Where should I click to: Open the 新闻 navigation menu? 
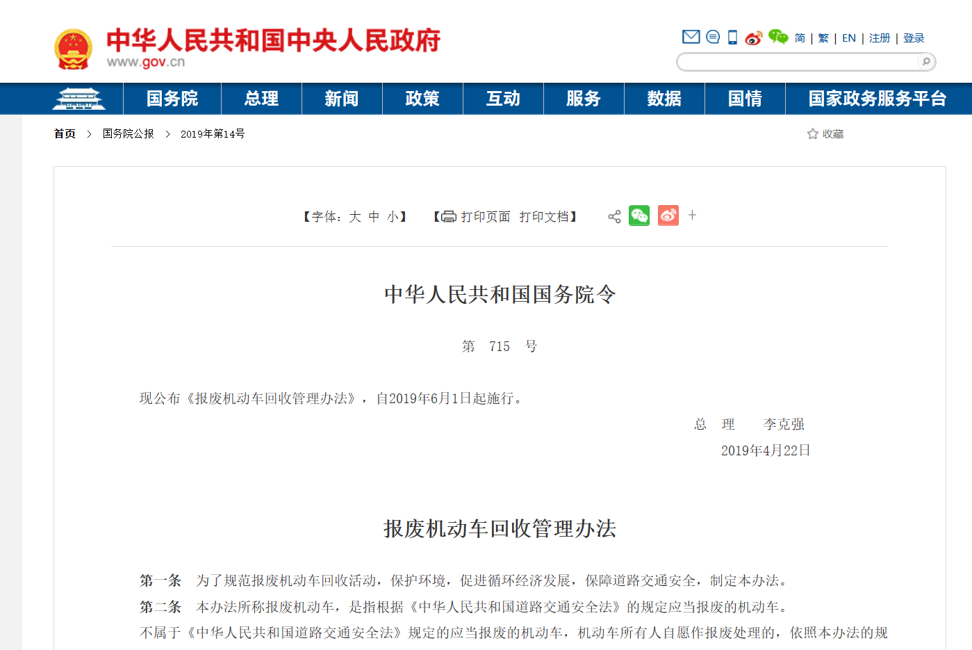[x=342, y=99]
